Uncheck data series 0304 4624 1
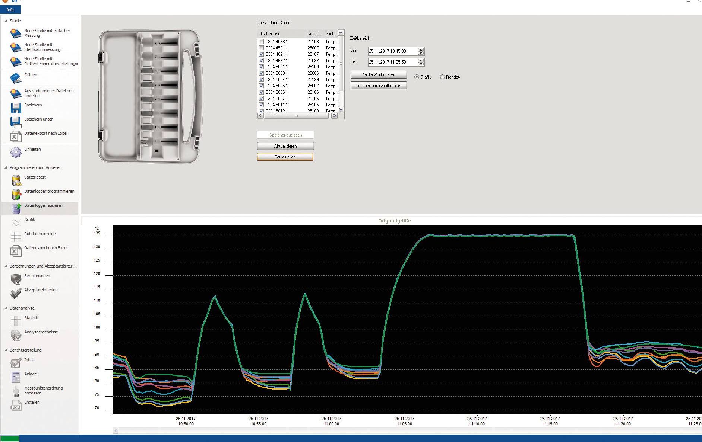702x442 pixels. coord(261,54)
